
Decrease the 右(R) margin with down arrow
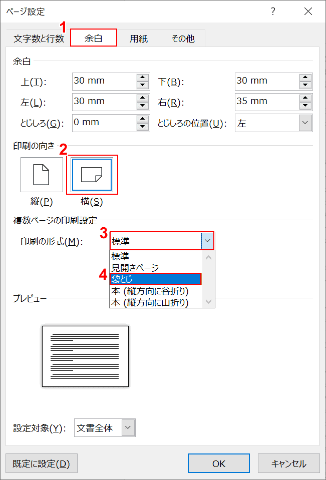(305, 106)
